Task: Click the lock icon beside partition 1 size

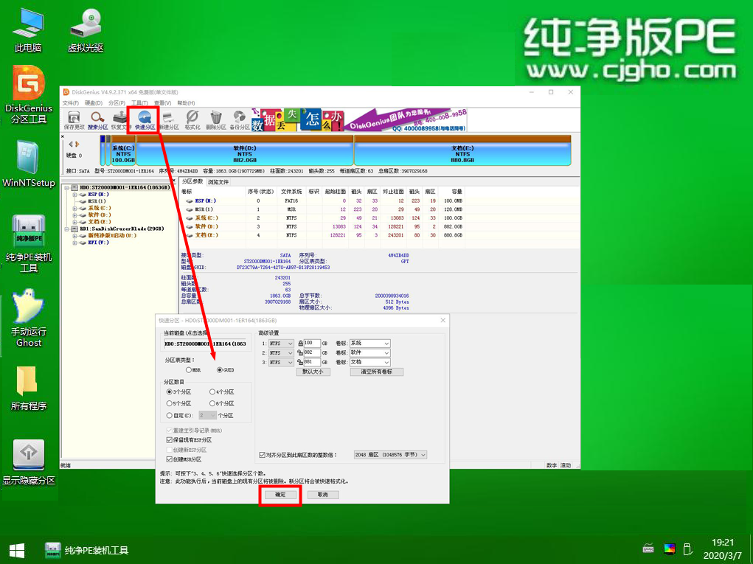Action: click(301, 344)
